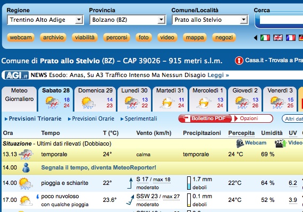Click the orange webcam button
Image resolution: width=303 pixels, height=212 pixels.
(21, 37)
